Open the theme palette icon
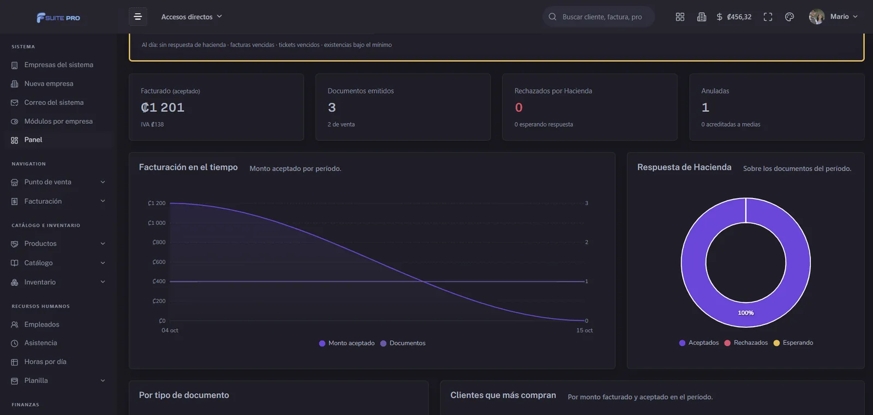This screenshot has width=873, height=415. point(790,17)
